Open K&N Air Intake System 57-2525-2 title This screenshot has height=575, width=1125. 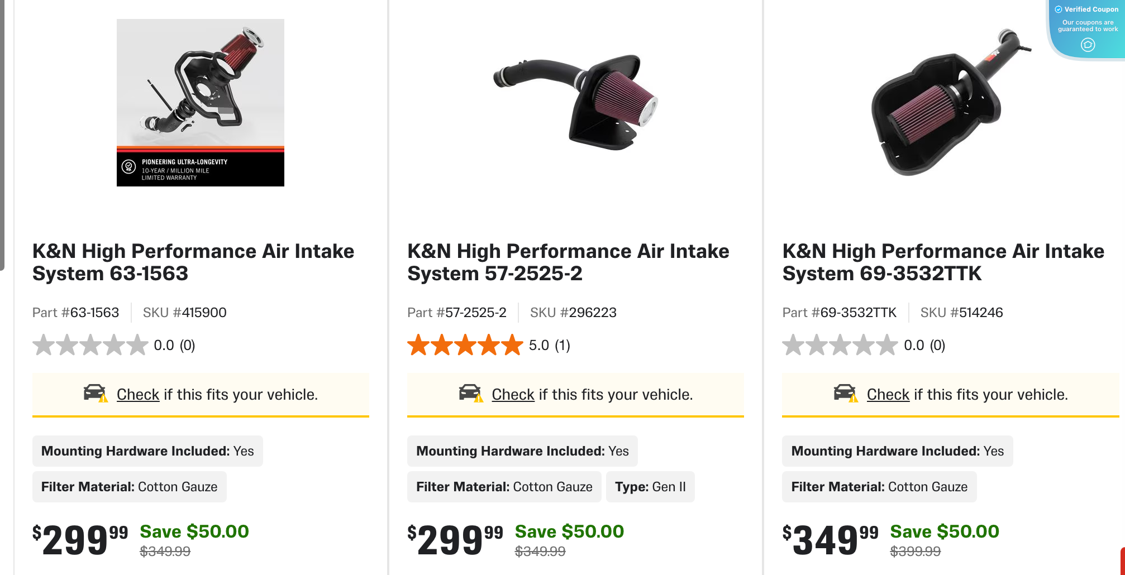(568, 262)
